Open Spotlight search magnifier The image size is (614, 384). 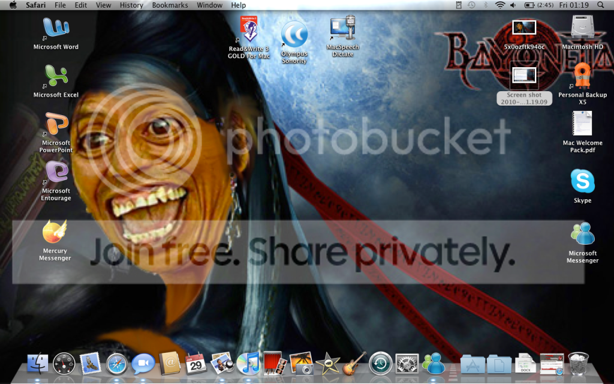(600, 5)
